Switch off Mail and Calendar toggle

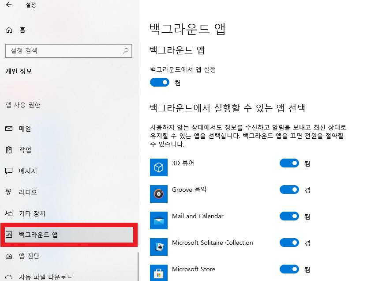[x=289, y=216]
